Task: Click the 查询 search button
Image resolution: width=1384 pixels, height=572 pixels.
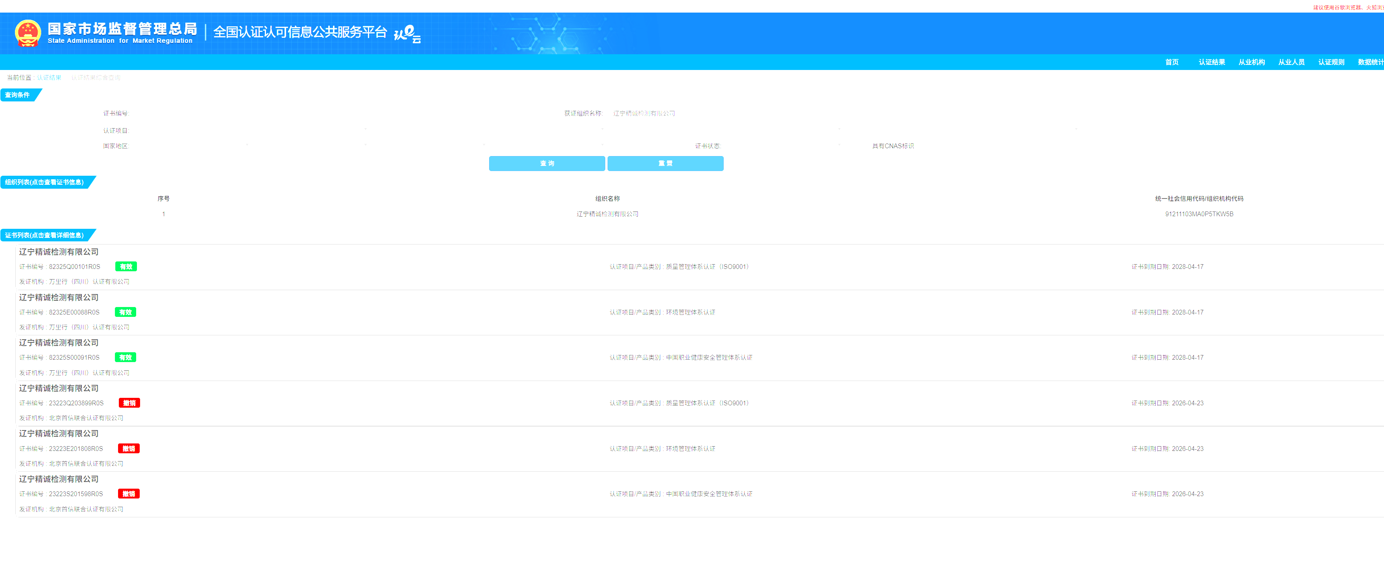Action: point(547,163)
